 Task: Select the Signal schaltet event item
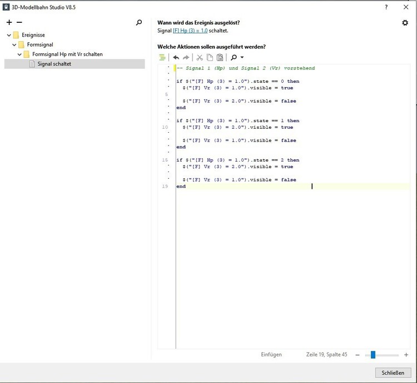(x=54, y=64)
